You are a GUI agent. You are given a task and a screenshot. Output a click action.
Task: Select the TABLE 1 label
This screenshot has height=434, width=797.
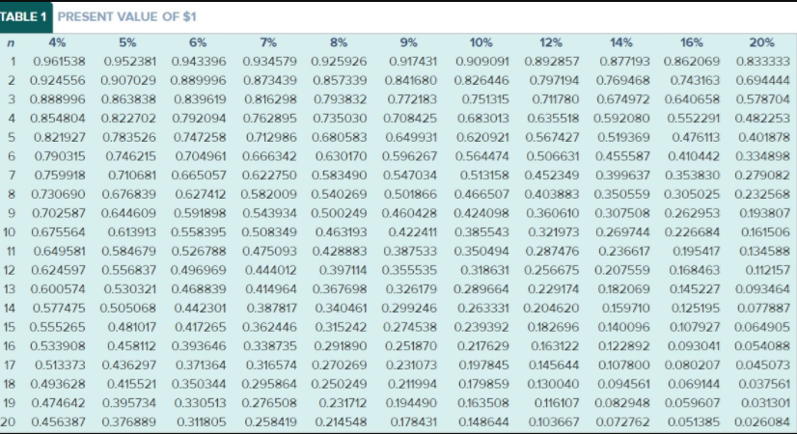pos(23,16)
